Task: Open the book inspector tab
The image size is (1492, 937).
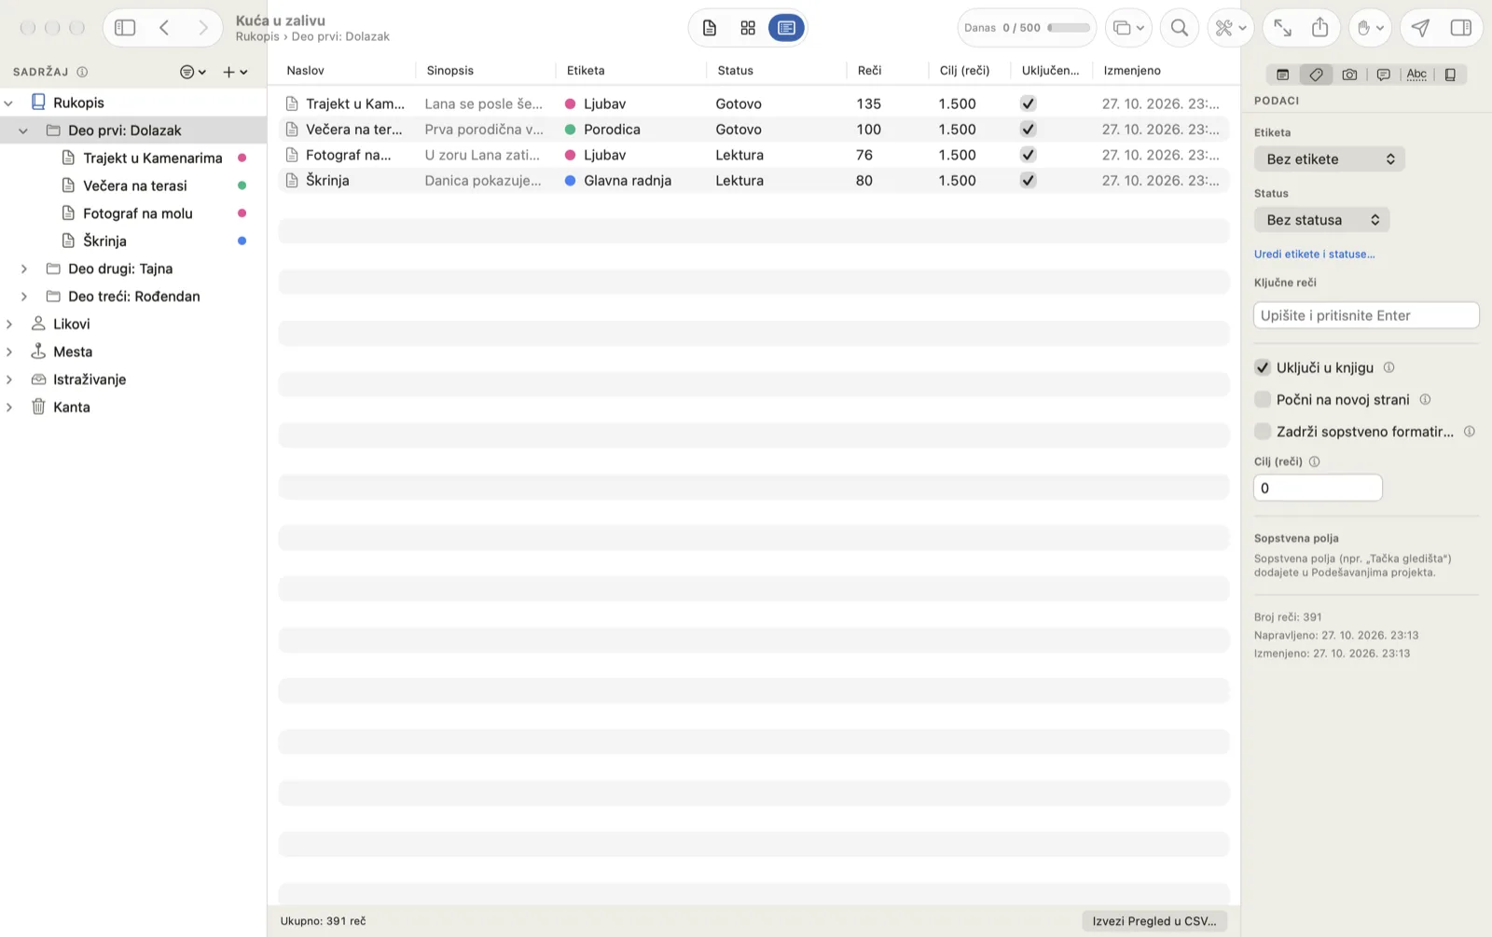Action: pos(1450,75)
